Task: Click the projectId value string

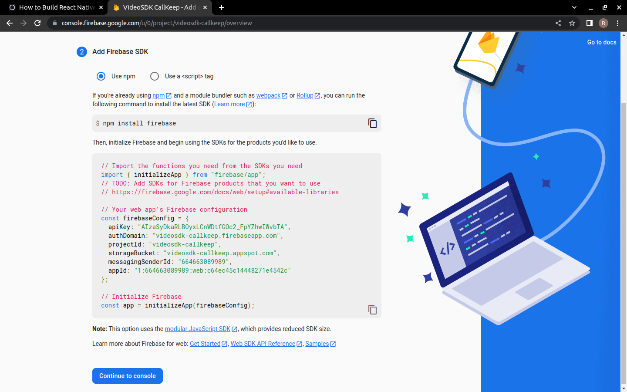Action: (x=183, y=244)
